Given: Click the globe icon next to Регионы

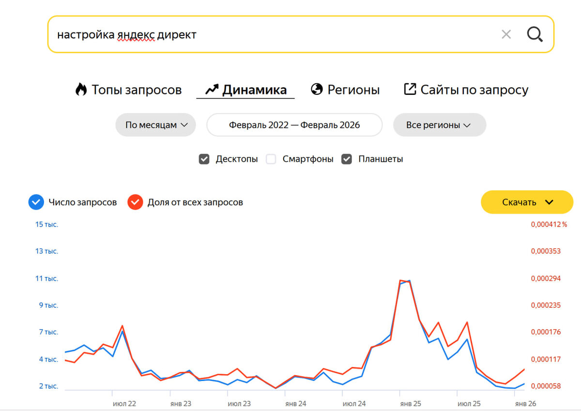Looking at the screenshot, I should click(x=317, y=90).
